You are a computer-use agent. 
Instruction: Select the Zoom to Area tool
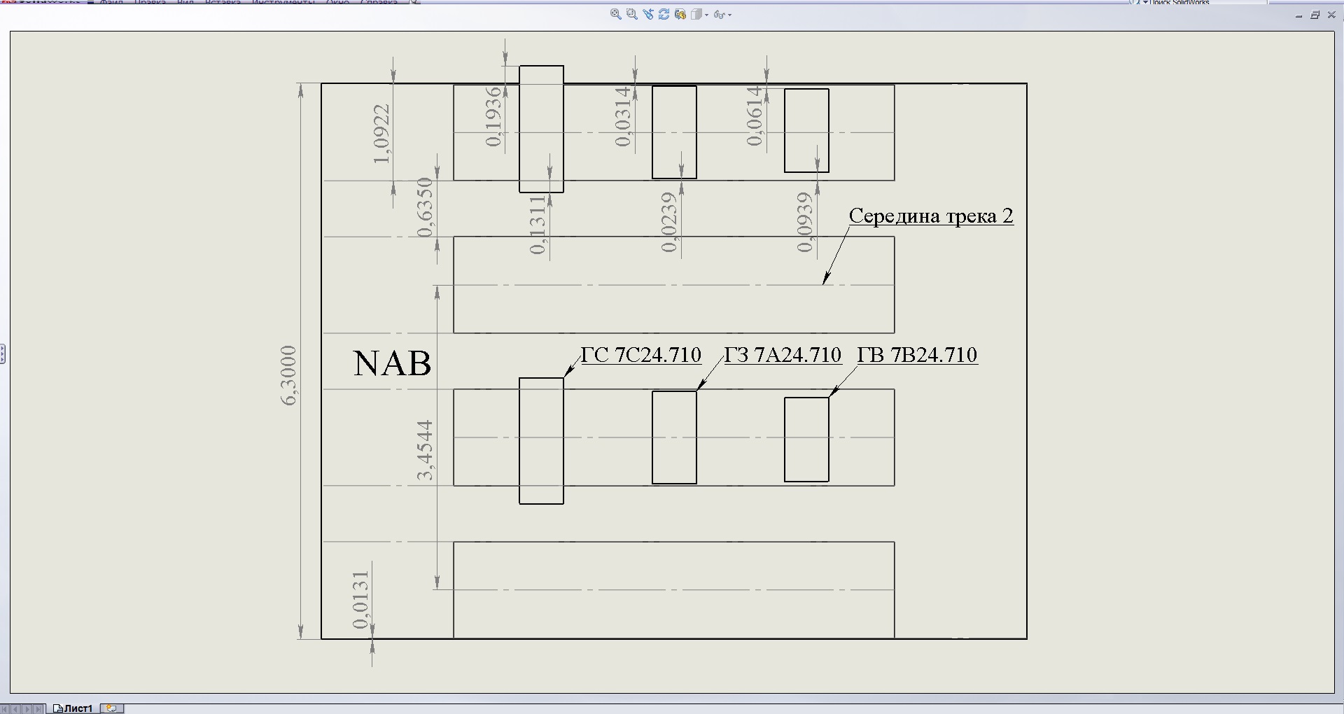(632, 14)
